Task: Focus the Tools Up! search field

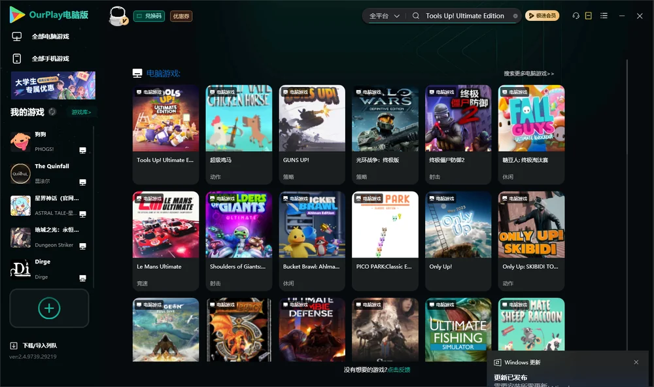Action: (464, 16)
